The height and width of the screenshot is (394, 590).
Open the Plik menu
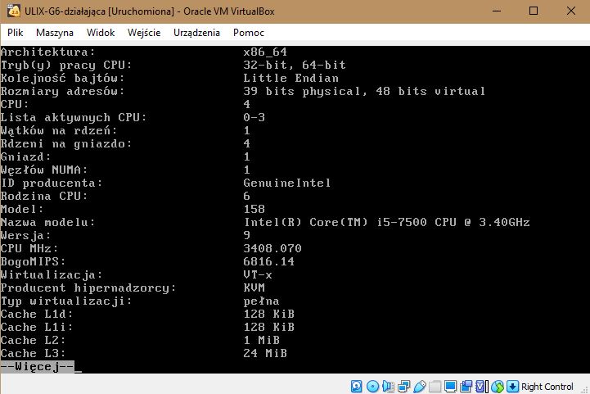click(x=15, y=33)
